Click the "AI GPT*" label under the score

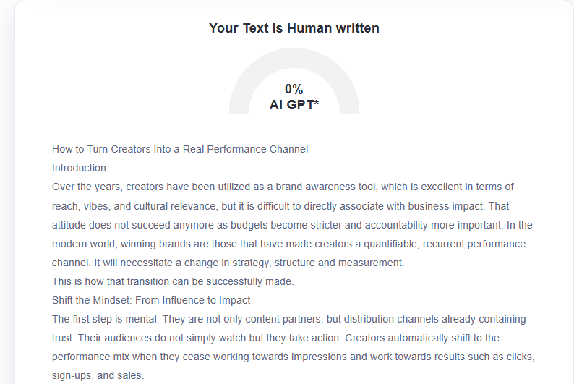click(x=294, y=105)
